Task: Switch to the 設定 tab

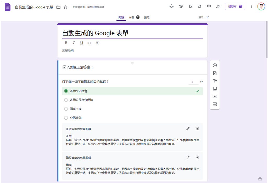Action: [147, 17]
